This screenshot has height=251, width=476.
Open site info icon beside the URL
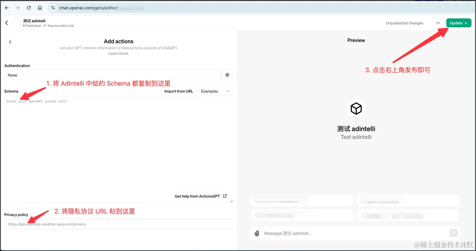(53, 8)
